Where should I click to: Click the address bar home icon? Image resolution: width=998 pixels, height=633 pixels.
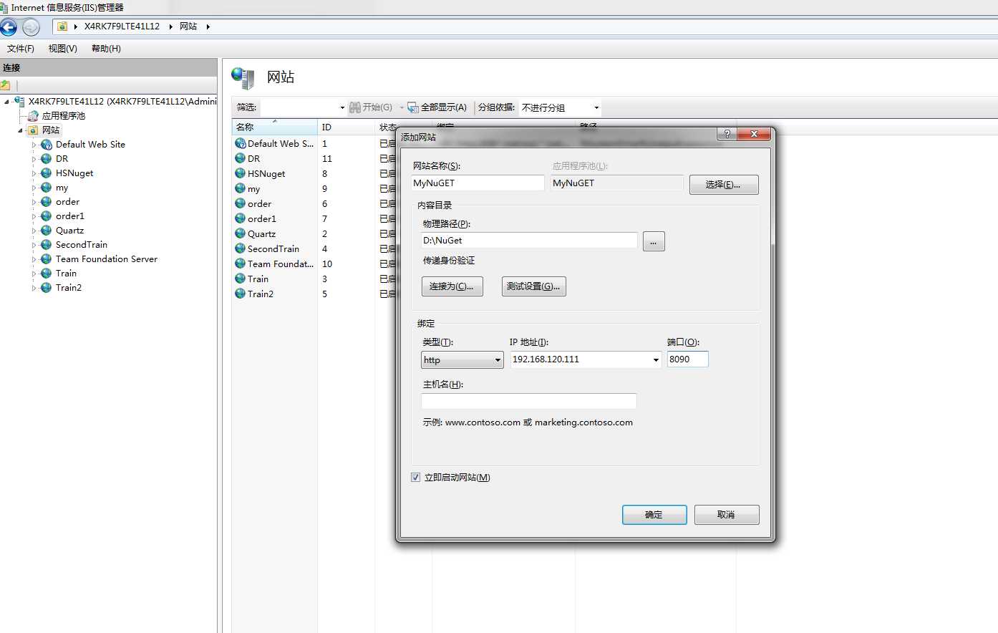(x=62, y=26)
